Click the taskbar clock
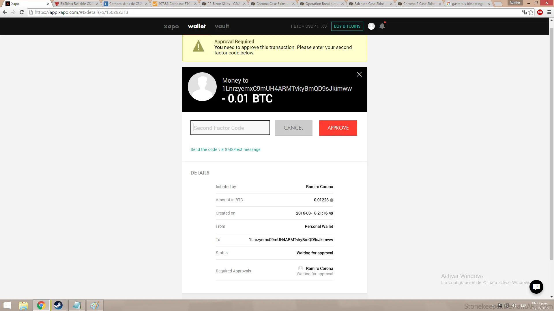 pos(540,306)
